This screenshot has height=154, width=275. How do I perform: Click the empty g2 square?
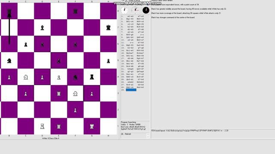click(92, 110)
